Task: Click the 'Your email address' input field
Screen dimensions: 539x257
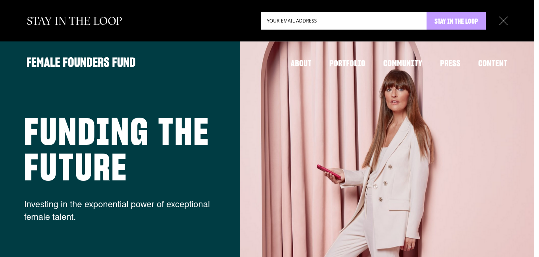Action: tap(343, 21)
